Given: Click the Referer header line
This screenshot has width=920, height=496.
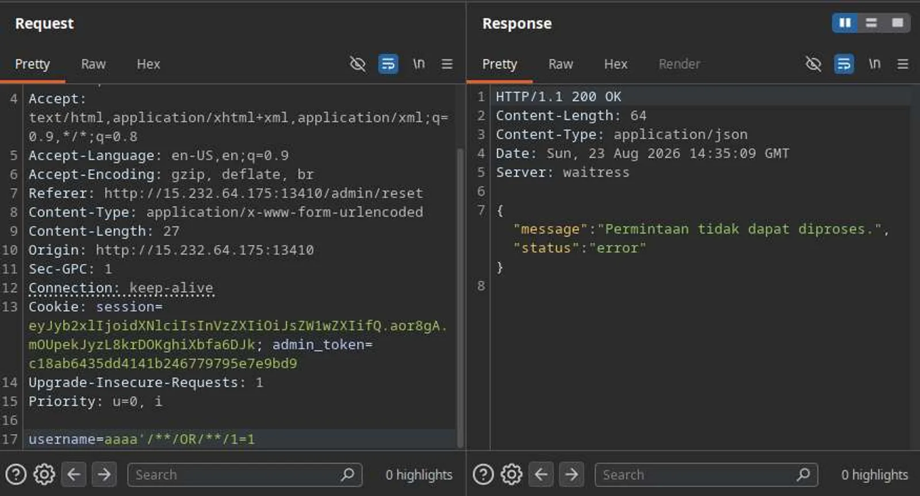Looking at the screenshot, I should [225, 193].
